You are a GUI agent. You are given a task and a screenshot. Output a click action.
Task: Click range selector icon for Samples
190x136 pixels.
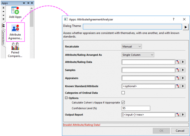pos(178,70)
